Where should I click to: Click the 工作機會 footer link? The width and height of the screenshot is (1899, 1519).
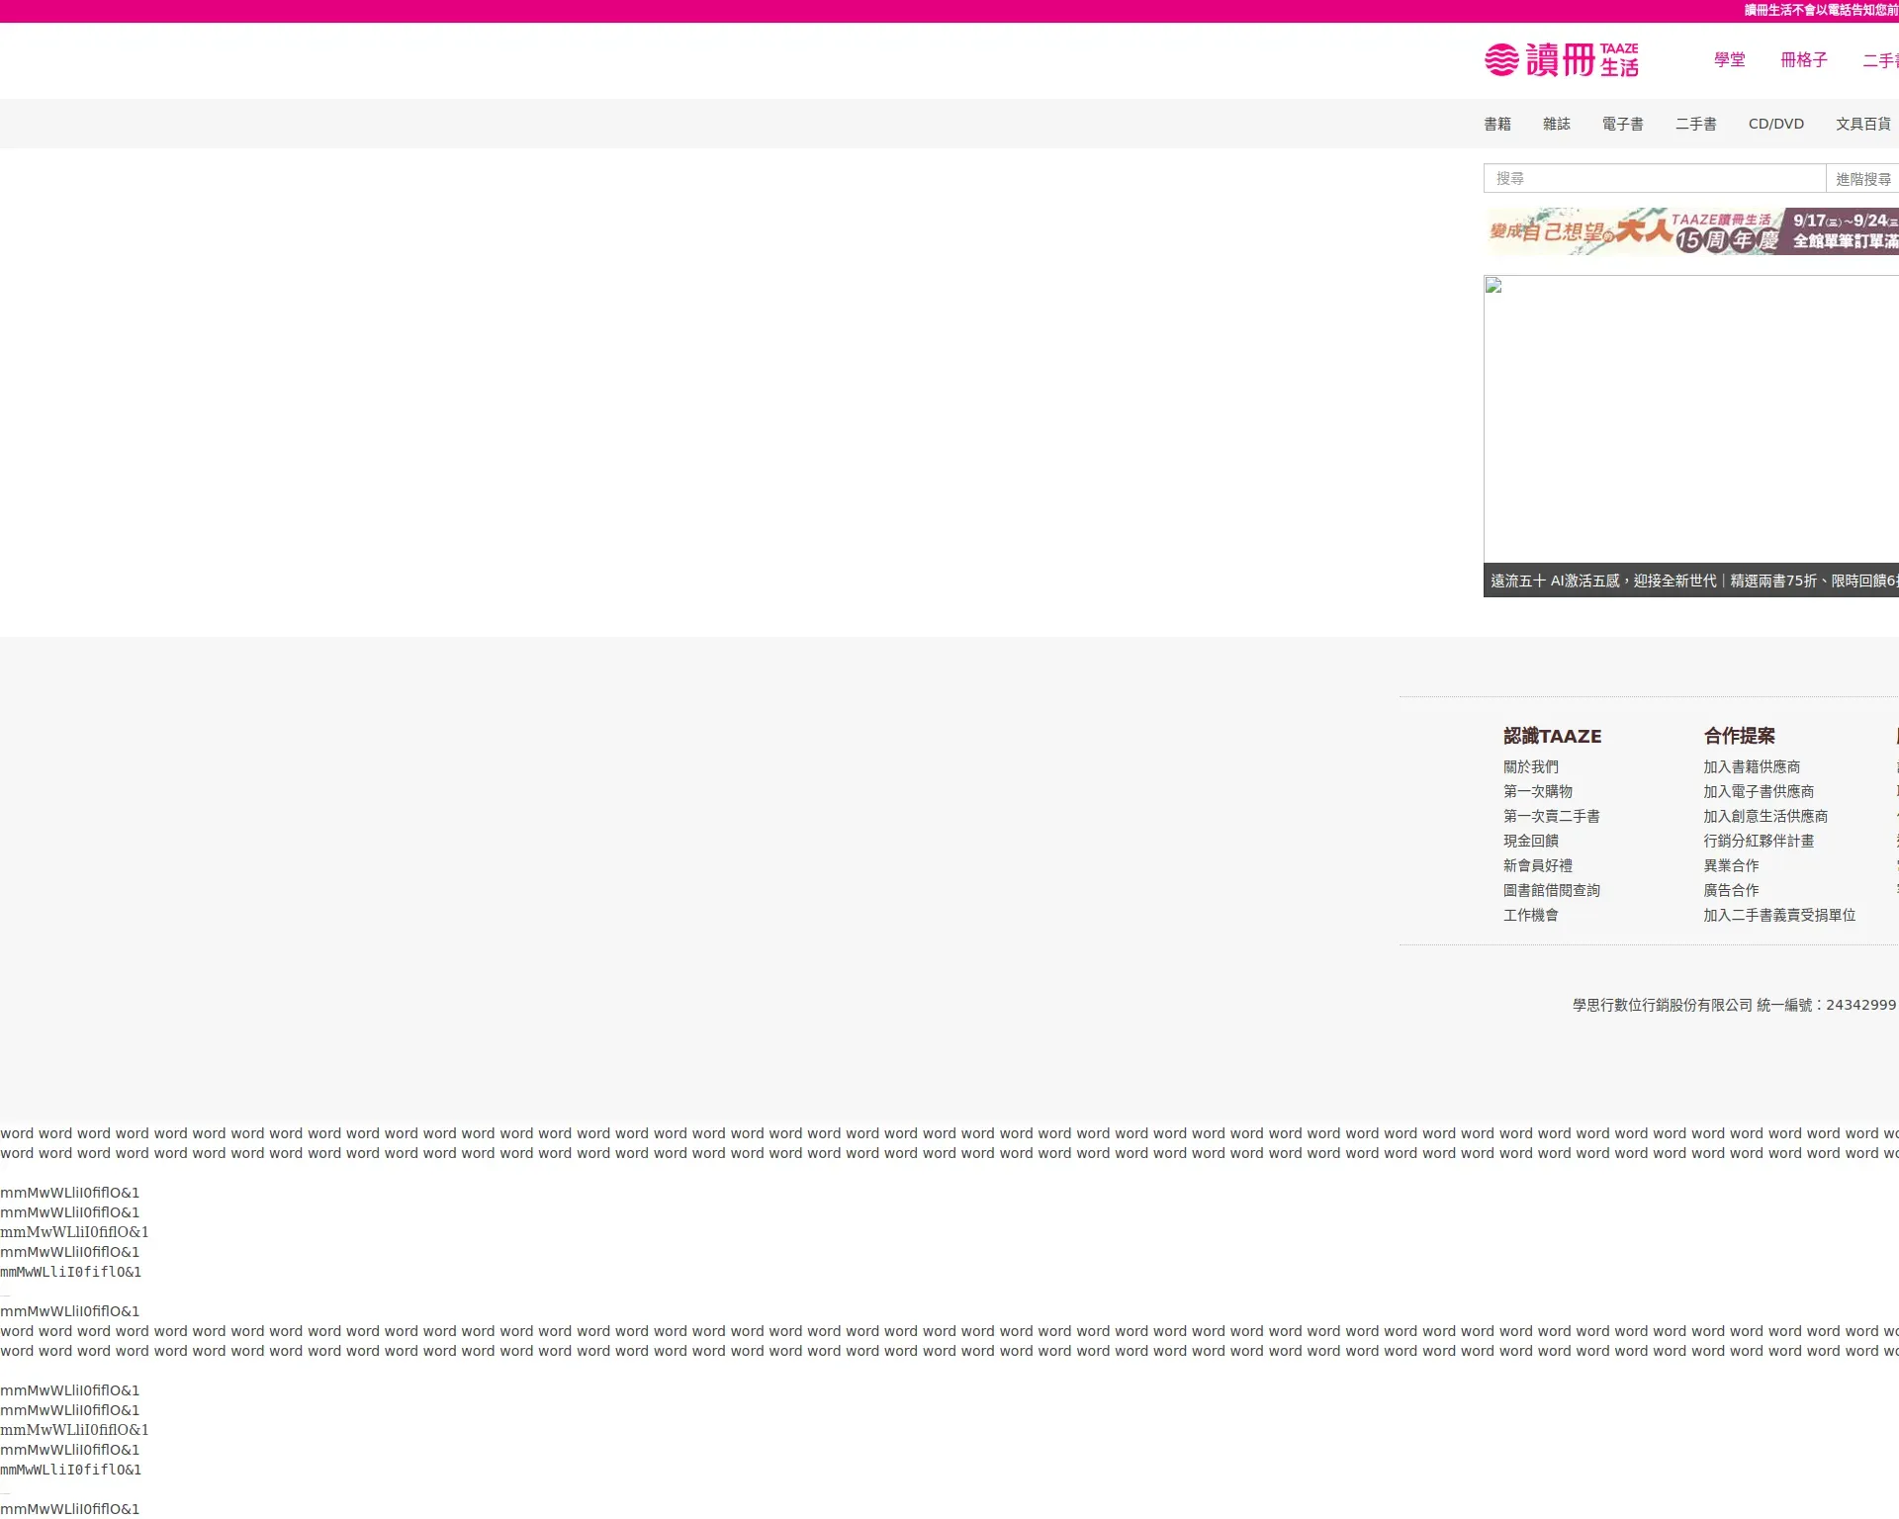1530,915
